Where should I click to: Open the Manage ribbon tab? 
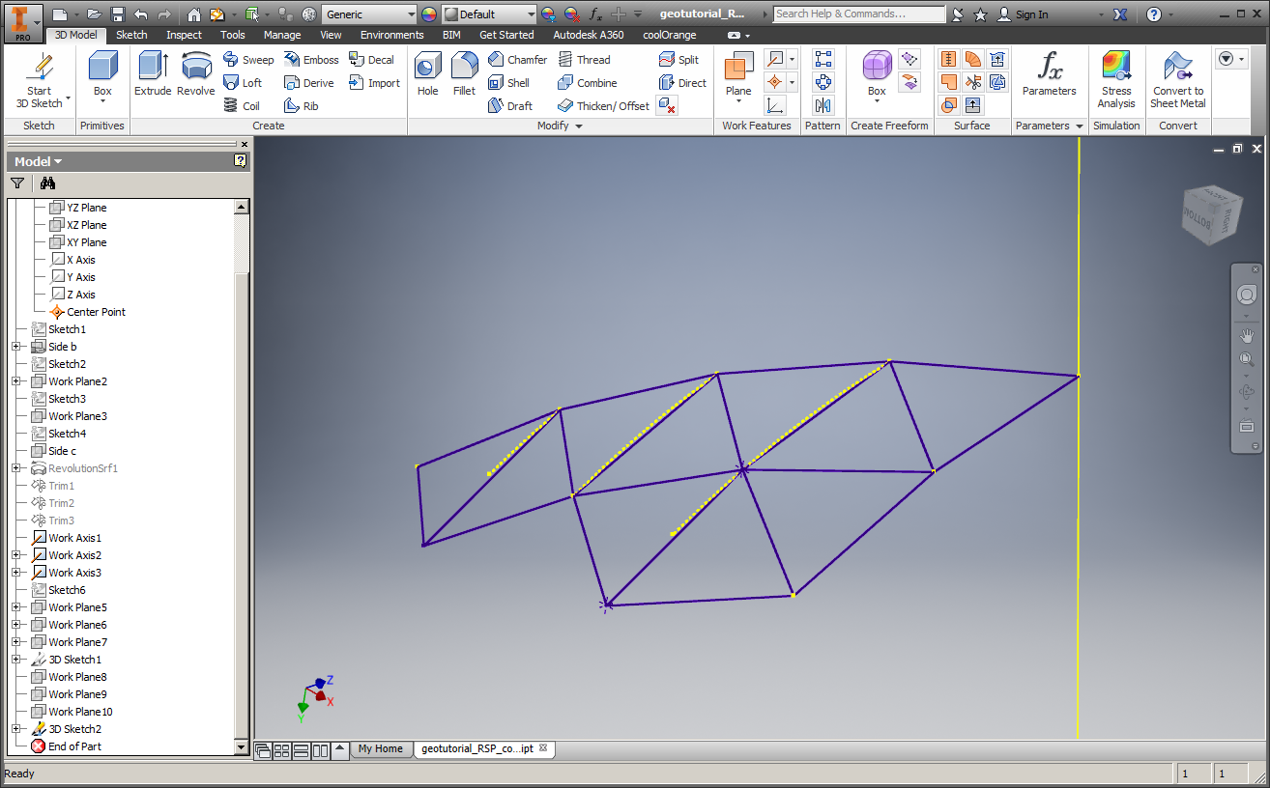282,35
